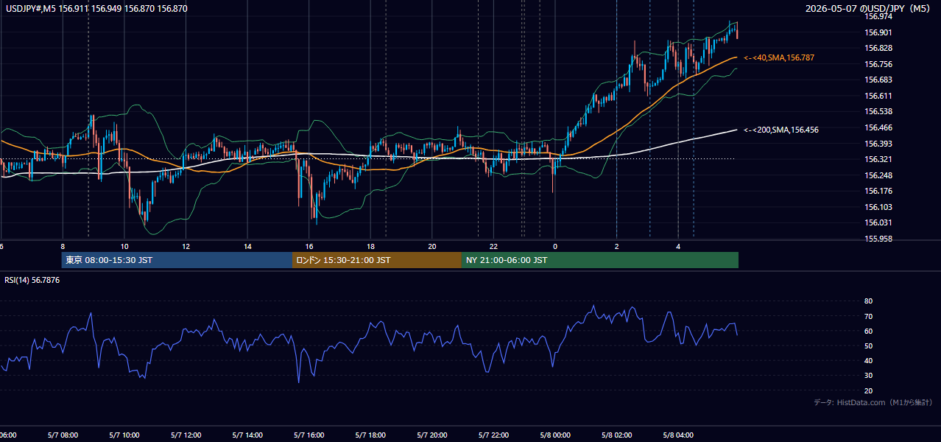The height and width of the screenshot is (442, 941).
Task: Select the 40 SMA label reading 156.787
Action: (779, 57)
